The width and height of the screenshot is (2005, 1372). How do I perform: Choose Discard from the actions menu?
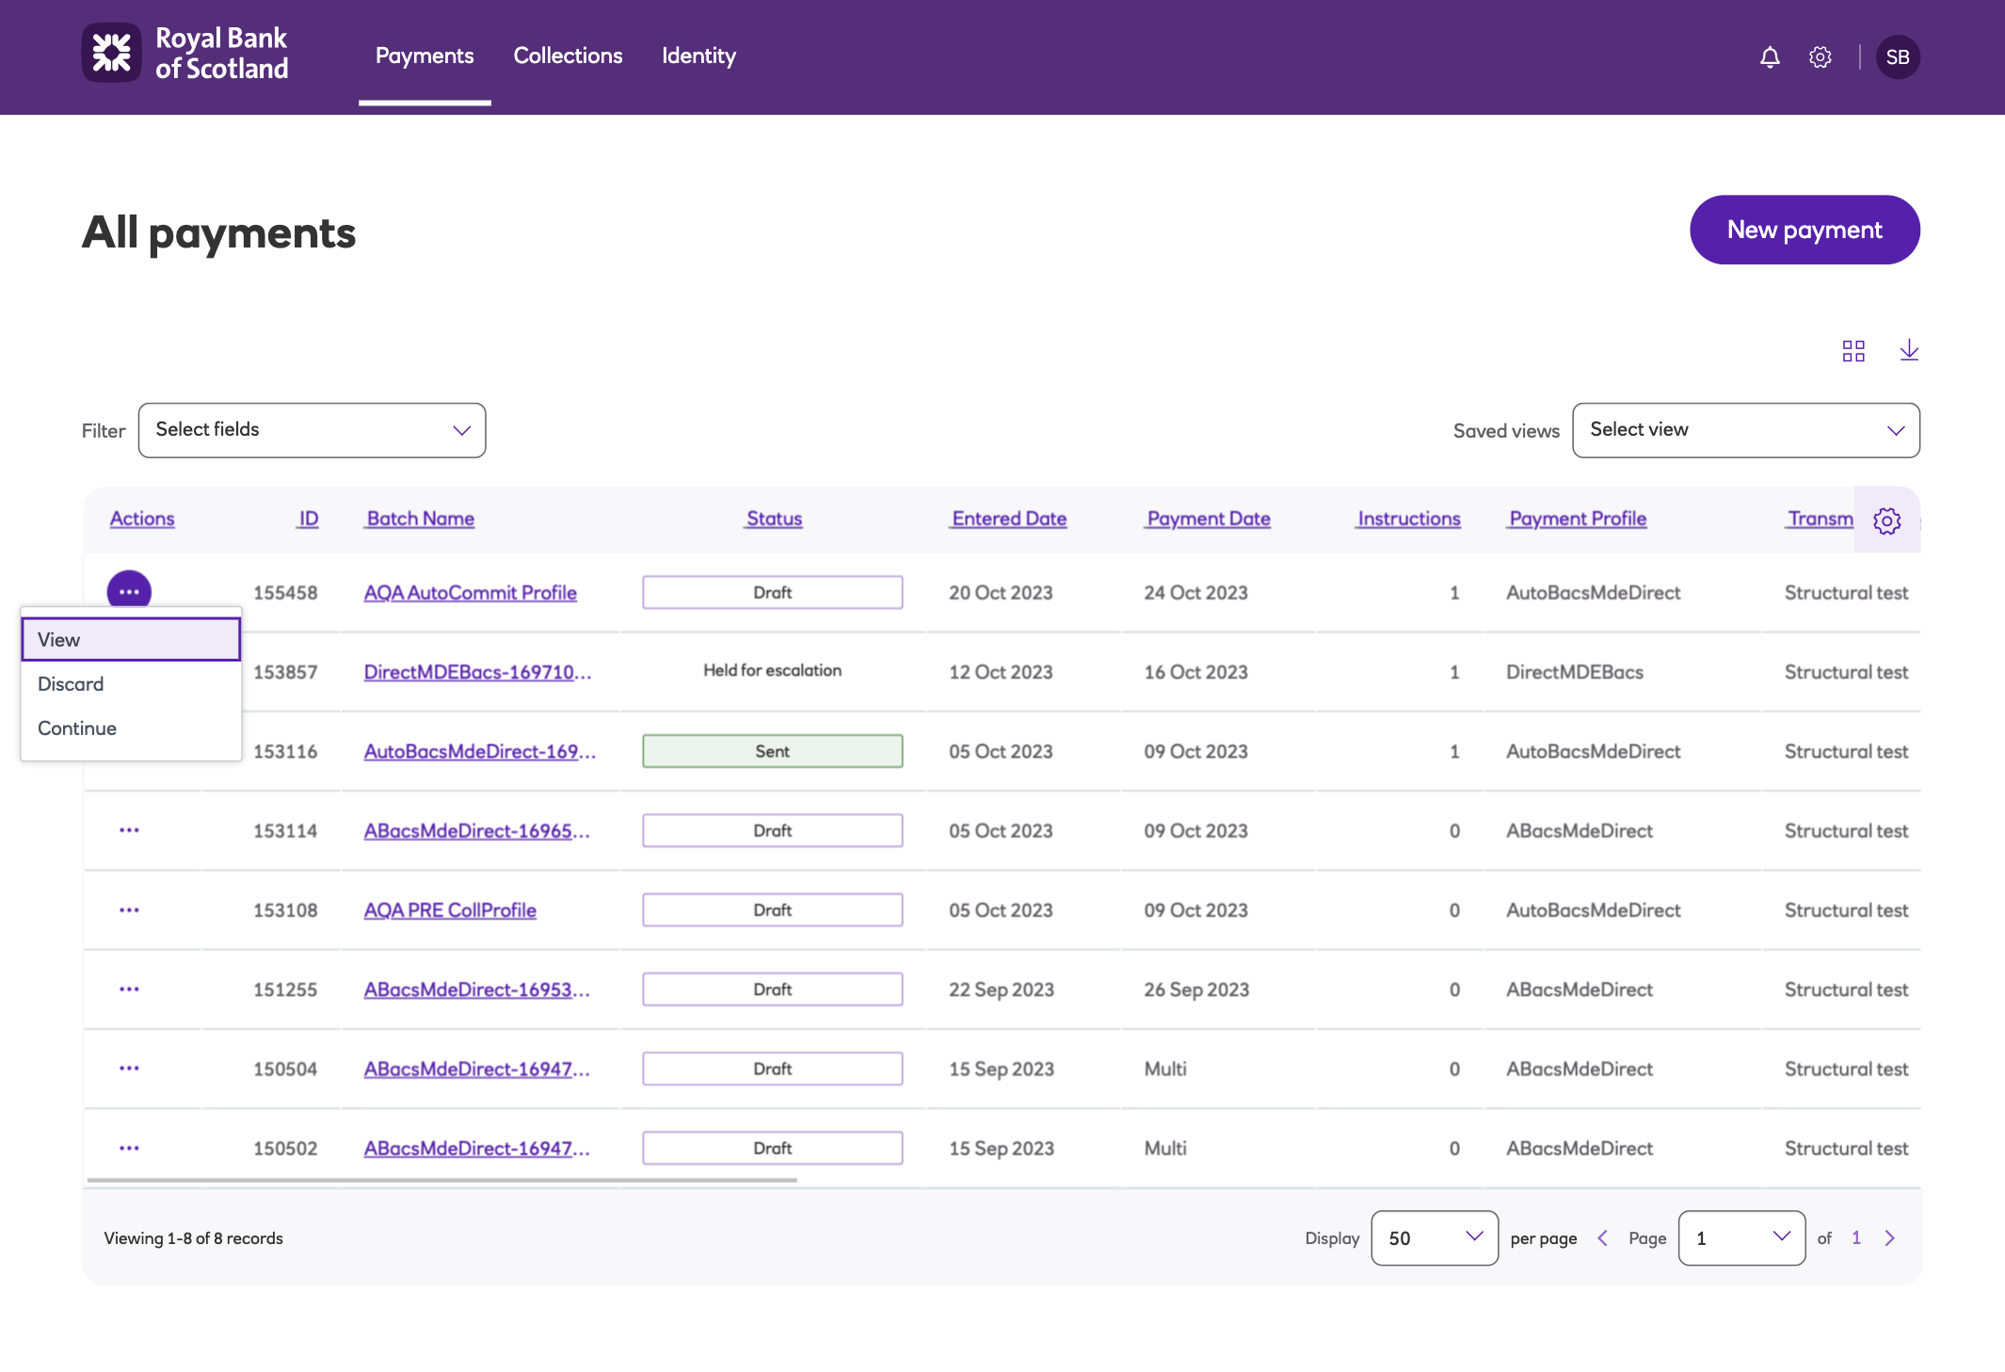[131, 684]
